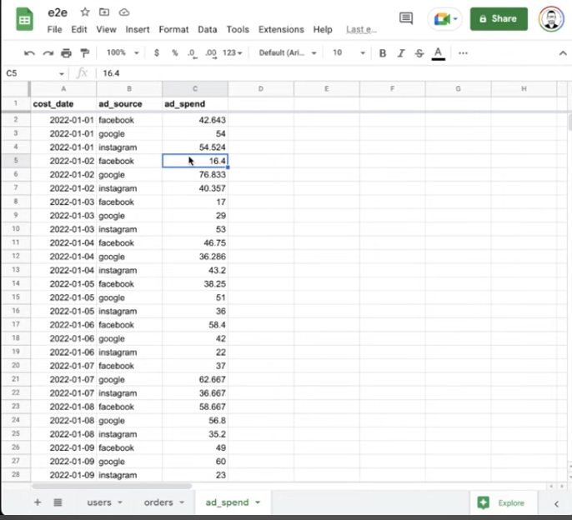Screen dimensions: 572x520
Task: Decrease decimal places
Action: (x=193, y=53)
